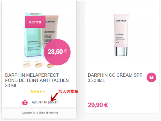Select the CC Cream pink tube image
161x121 pixels.
click(x=121, y=35)
